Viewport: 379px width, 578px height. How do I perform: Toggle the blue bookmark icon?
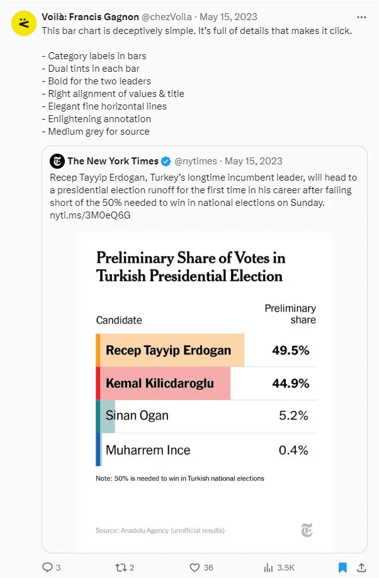pos(342,567)
